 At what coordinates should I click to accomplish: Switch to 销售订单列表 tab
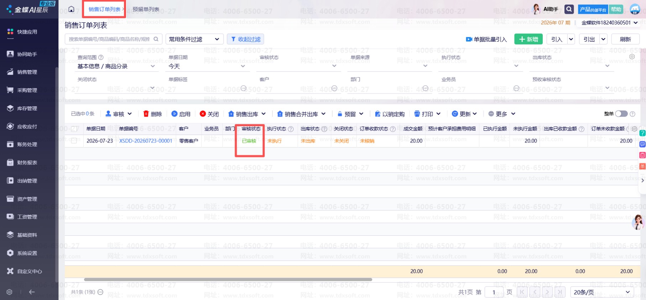click(x=104, y=9)
